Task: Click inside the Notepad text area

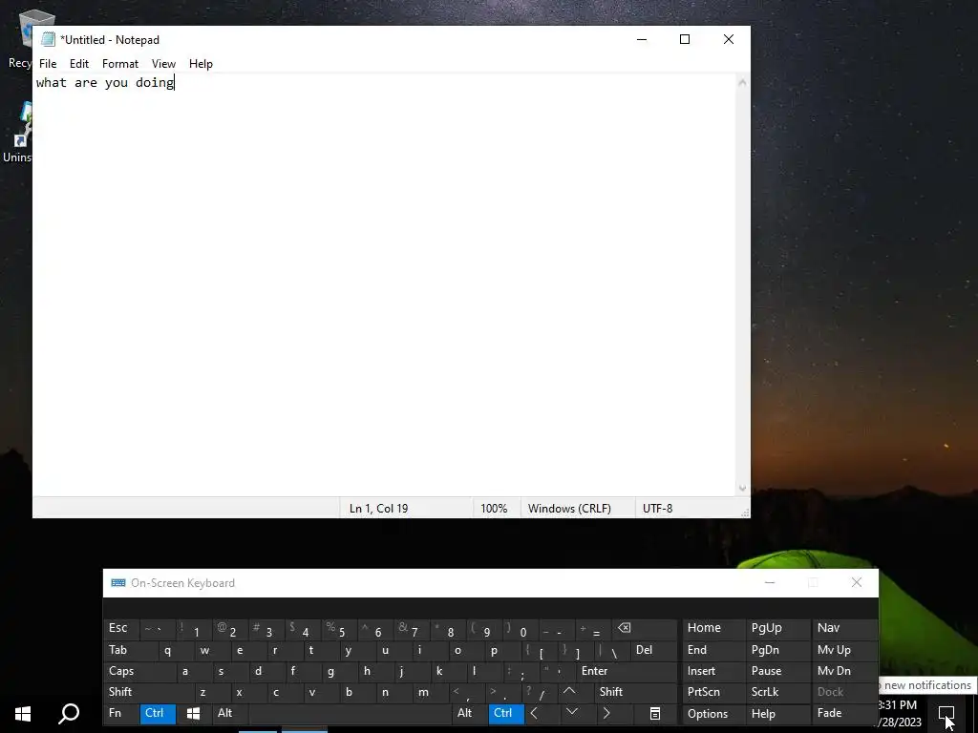Action: 384,284
